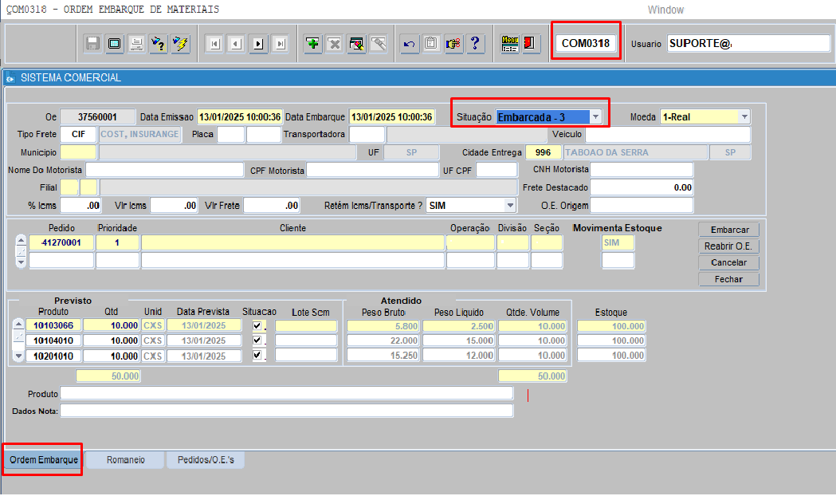Image resolution: width=836 pixels, height=496 pixels.
Task: Click down arrow of Pedido list scrollbar
Action: (21, 262)
